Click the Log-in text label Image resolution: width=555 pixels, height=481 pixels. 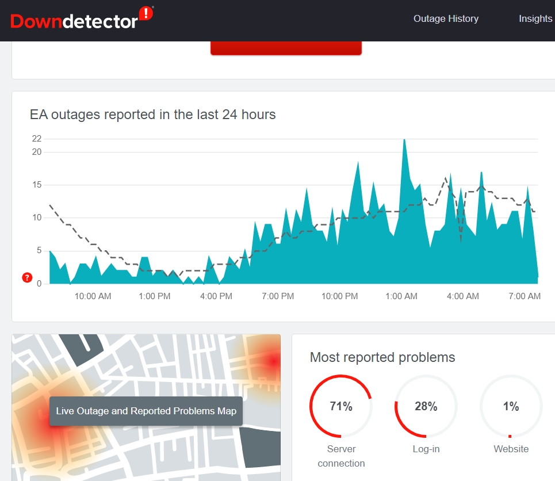[426, 449]
